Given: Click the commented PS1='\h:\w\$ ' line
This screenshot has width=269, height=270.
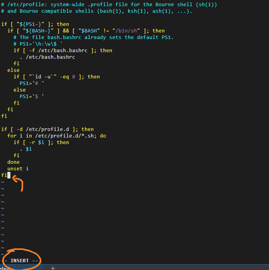Looking at the screenshot, I should click(38, 44).
